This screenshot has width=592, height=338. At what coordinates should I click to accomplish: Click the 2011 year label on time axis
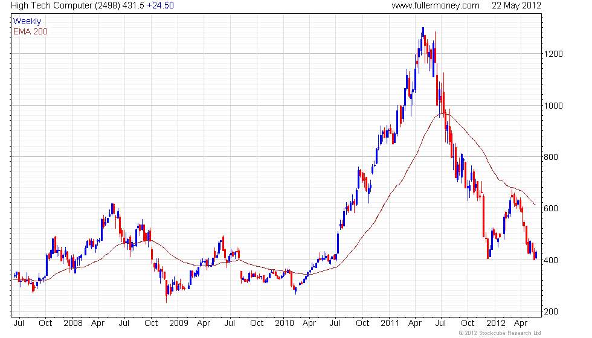[390, 324]
